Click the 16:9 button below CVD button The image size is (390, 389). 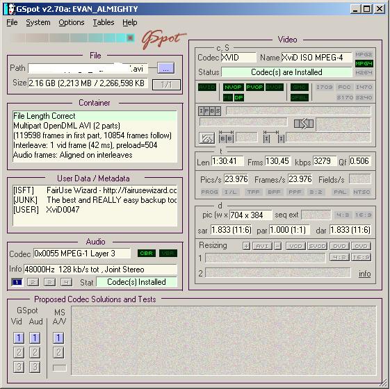[361, 257]
